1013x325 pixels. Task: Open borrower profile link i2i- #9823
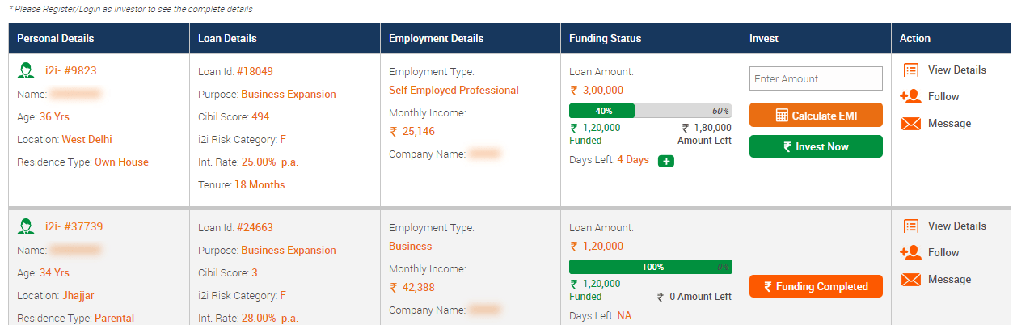point(71,70)
